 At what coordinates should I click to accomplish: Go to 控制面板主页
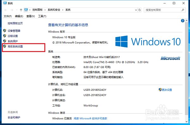pos(15,23)
